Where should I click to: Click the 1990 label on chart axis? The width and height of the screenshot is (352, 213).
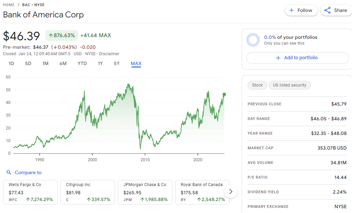pyautogui.click(x=40, y=160)
